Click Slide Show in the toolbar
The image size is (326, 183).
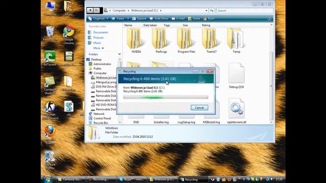159,18
